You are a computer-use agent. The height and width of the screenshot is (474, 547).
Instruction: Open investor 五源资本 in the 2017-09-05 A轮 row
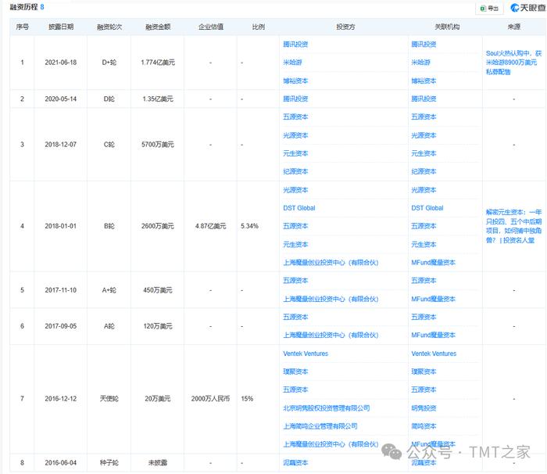[x=295, y=317]
